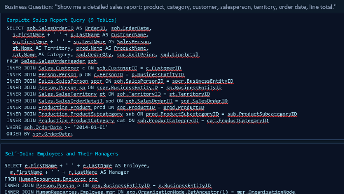The height and width of the screenshot is (194, 344).
Task: Click the 'CustomerName' alias text
Action: coord(129,35)
